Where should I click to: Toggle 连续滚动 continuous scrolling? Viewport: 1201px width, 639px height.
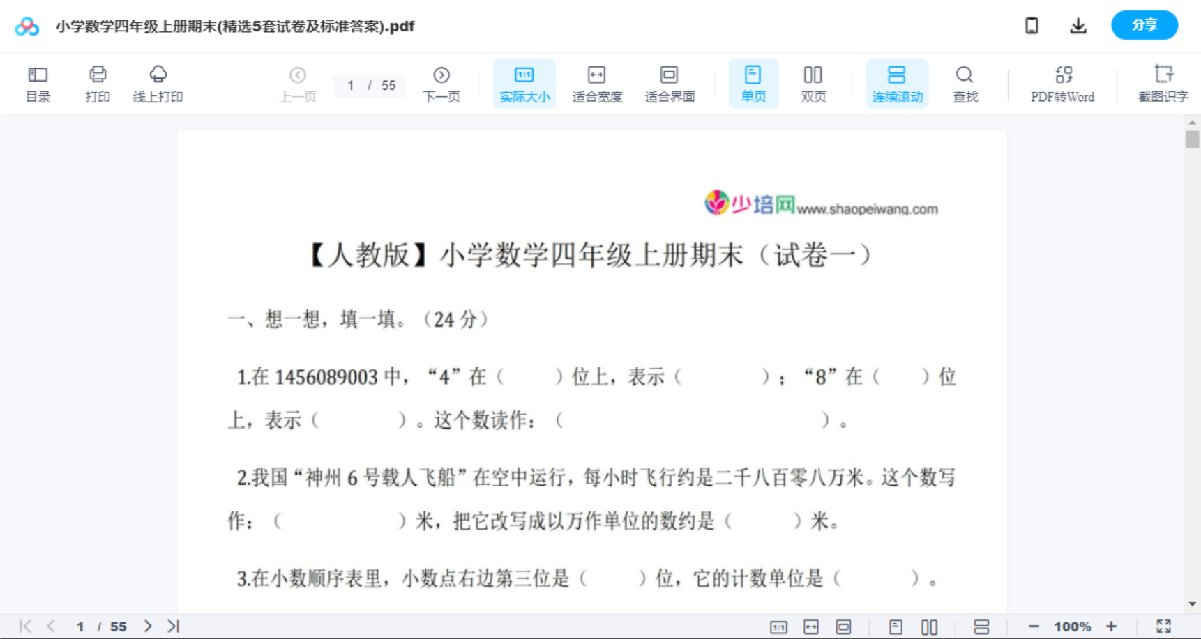tap(897, 84)
